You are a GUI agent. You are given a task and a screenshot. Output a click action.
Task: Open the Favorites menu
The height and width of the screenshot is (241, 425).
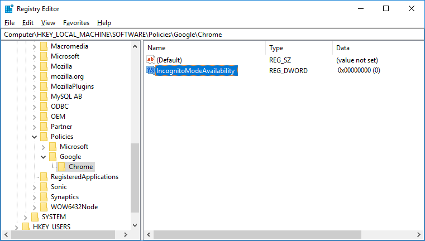coord(76,23)
